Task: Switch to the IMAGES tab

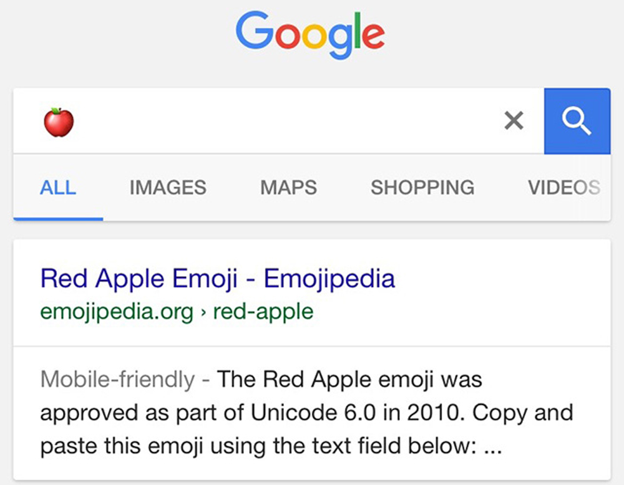Action: click(x=168, y=187)
